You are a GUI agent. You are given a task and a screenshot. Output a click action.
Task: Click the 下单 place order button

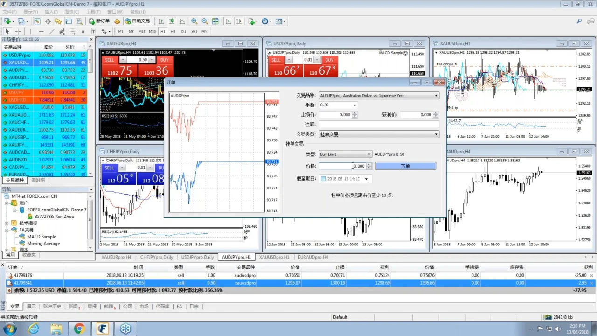click(405, 166)
